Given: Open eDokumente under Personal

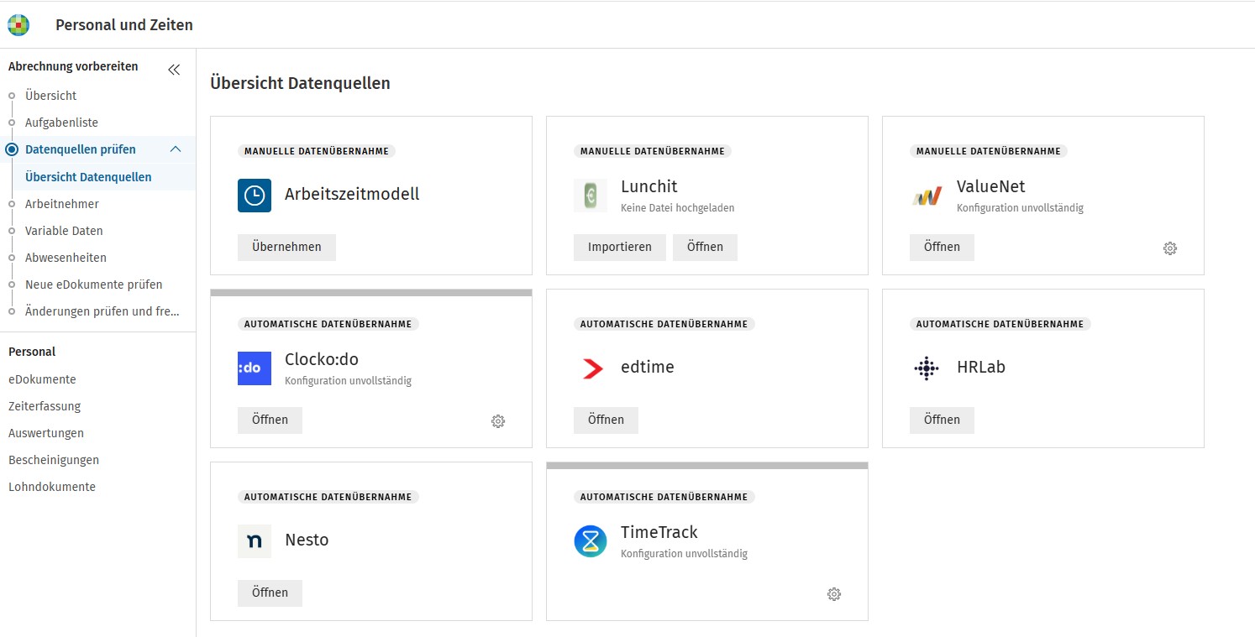Looking at the screenshot, I should pyautogui.click(x=42, y=379).
